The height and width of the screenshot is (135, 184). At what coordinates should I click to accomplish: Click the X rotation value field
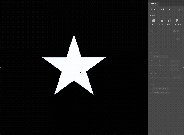[174, 61]
